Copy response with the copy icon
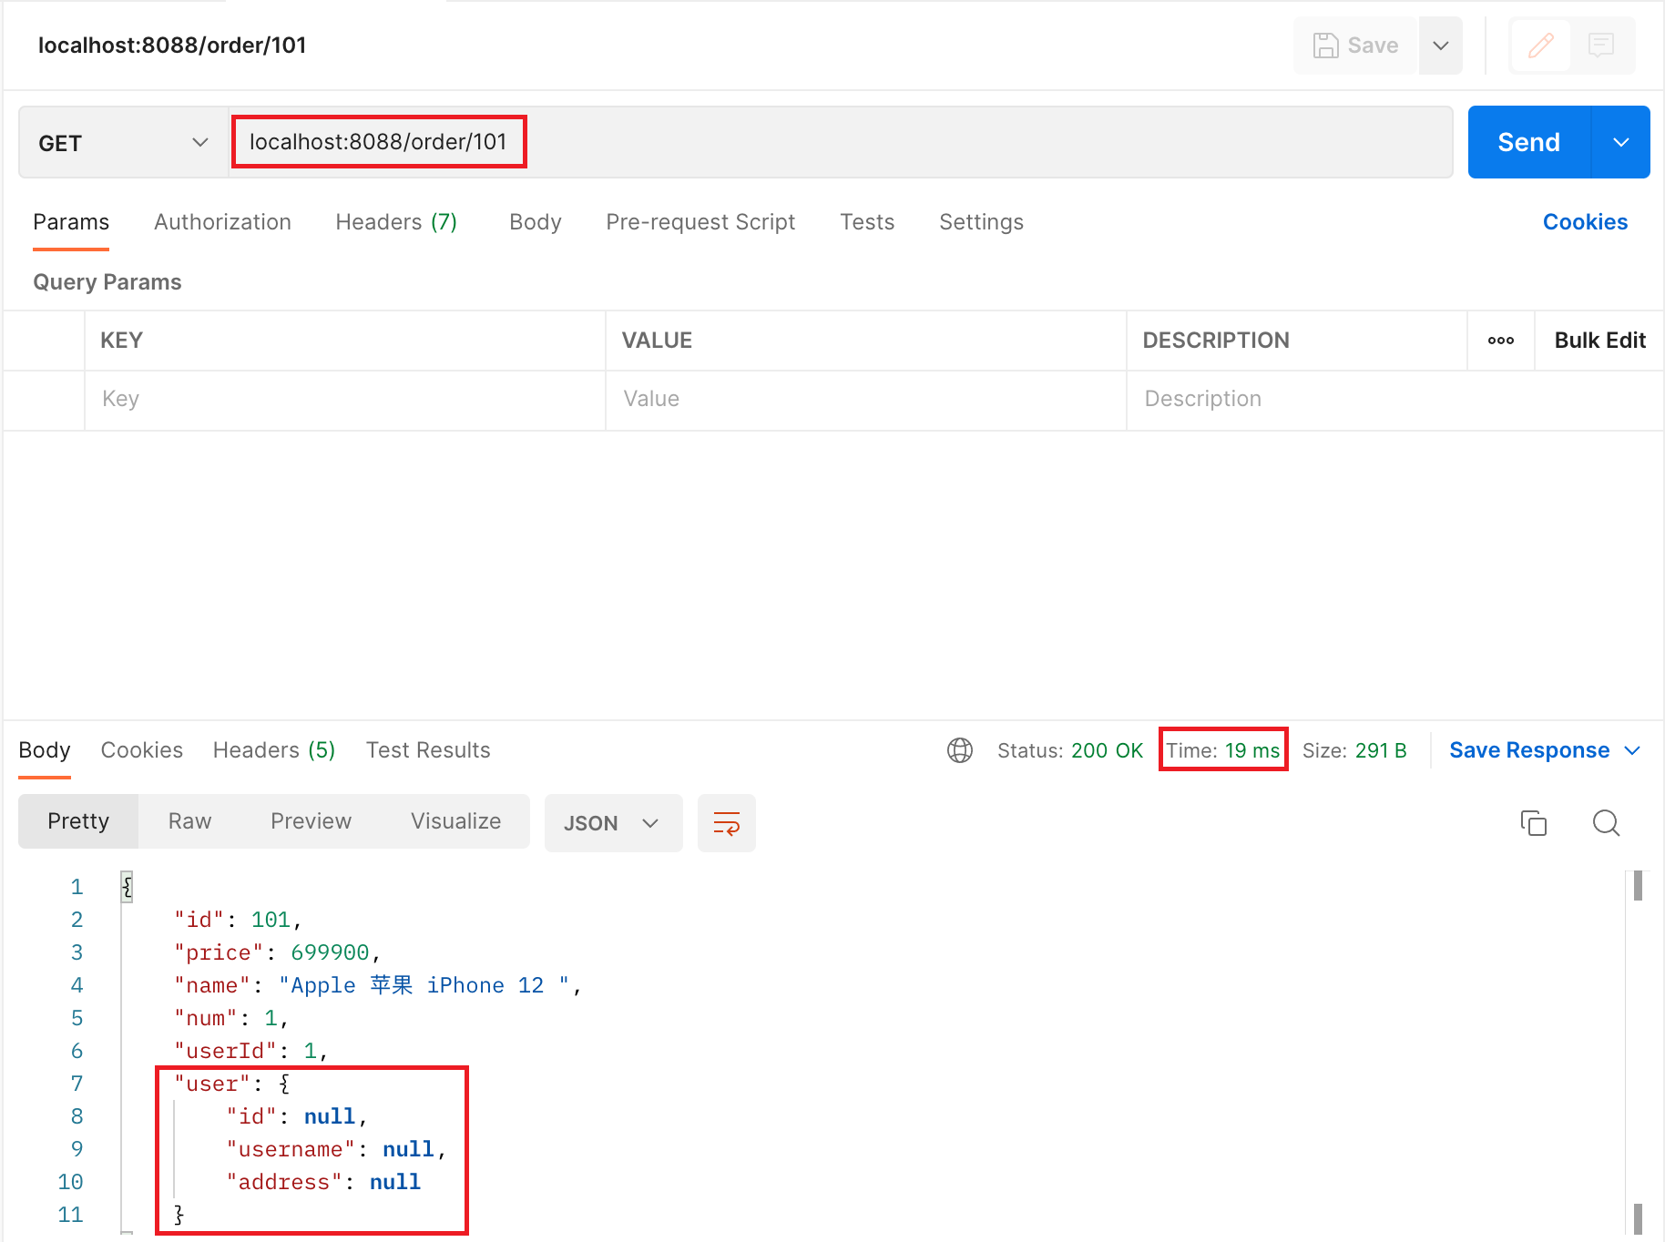1665x1242 pixels. tap(1534, 823)
